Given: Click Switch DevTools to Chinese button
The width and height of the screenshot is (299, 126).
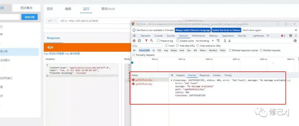Looking at the screenshot, I should pos(226,30).
